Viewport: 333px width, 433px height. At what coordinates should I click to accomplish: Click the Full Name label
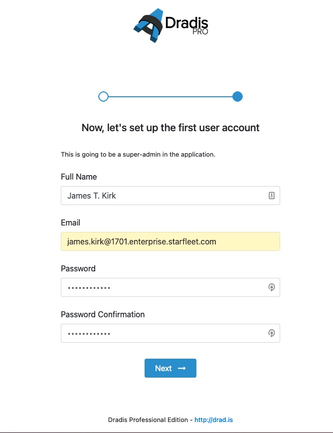point(79,177)
